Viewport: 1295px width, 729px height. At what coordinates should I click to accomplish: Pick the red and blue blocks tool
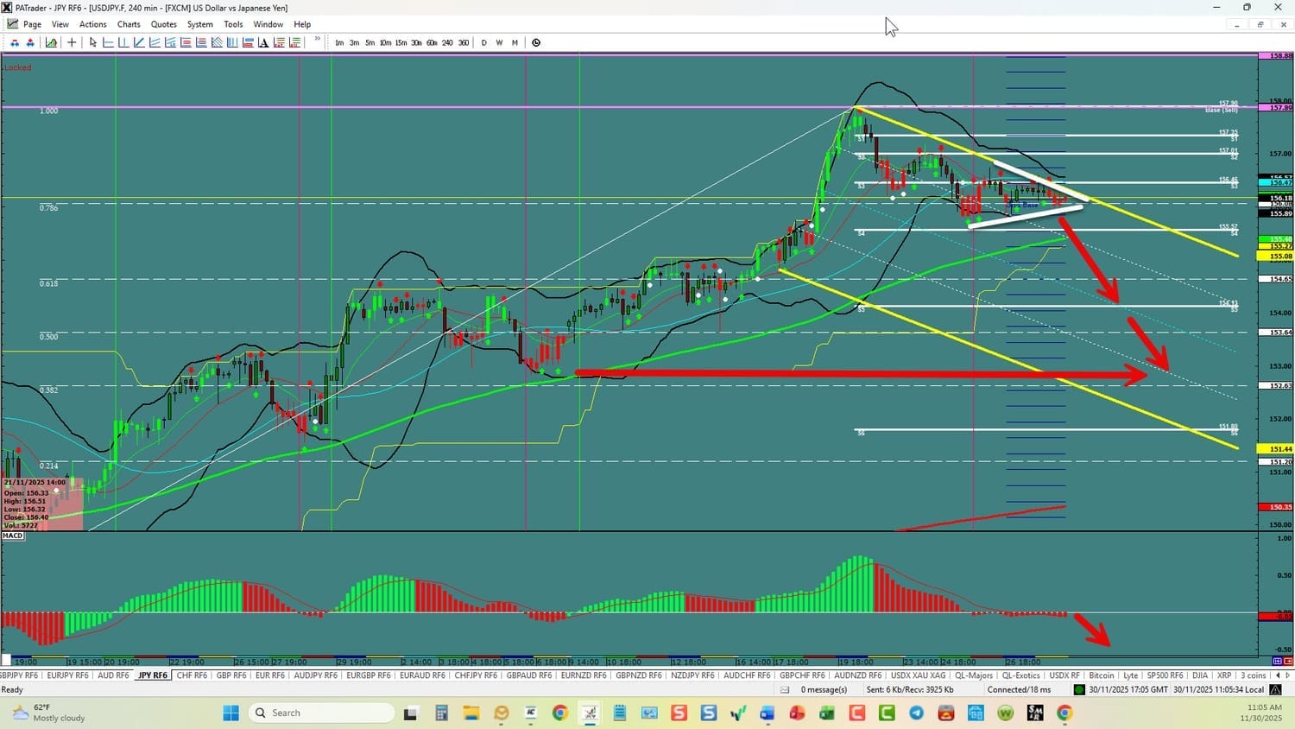click(248, 42)
